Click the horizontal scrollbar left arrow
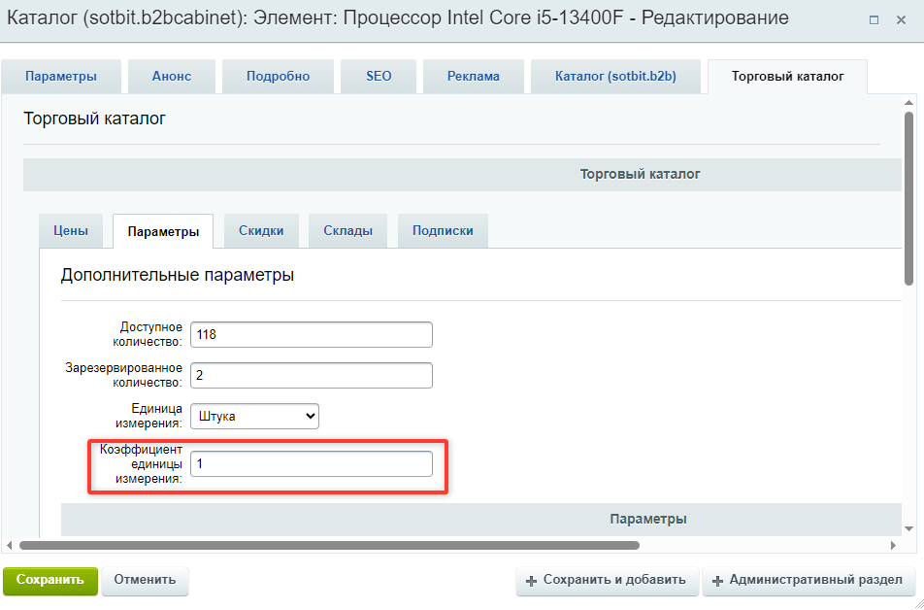 pos(9,546)
